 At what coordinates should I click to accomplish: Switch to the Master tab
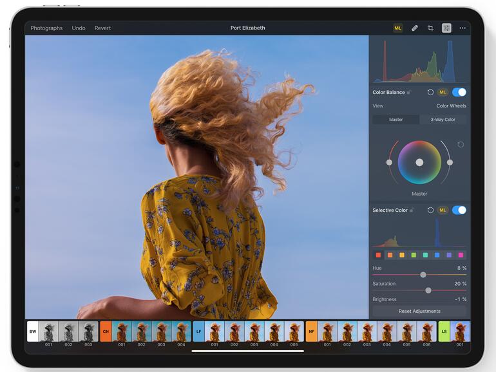(x=396, y=120)
